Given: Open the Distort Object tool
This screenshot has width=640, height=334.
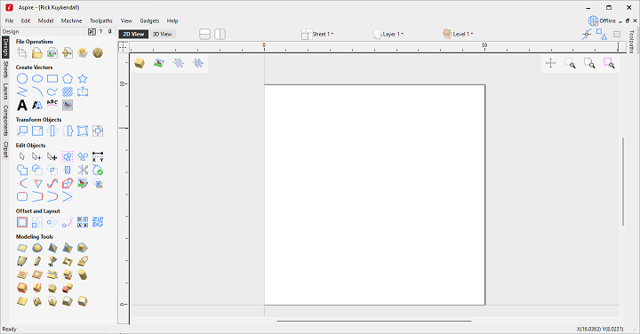Looking at the screenshot, I should point(83,131).
